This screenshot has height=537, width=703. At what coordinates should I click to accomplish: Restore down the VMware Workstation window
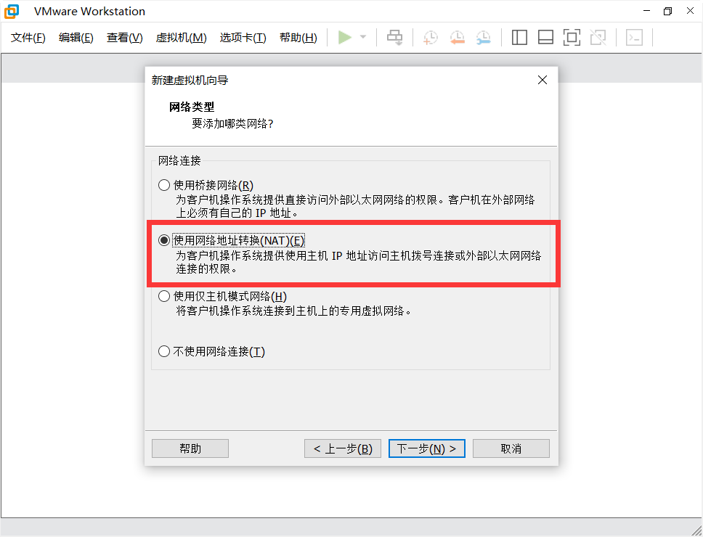(668, 11)
